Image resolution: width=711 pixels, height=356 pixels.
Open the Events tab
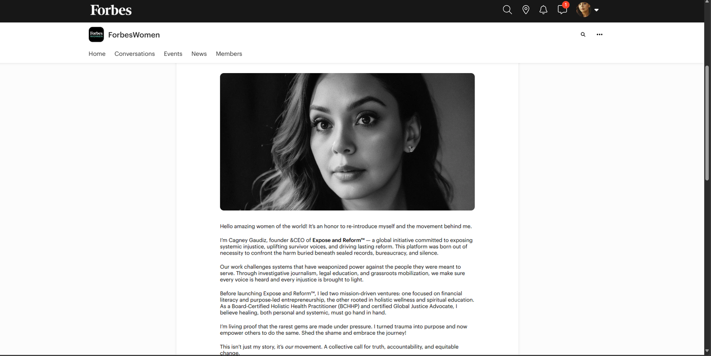173,54
